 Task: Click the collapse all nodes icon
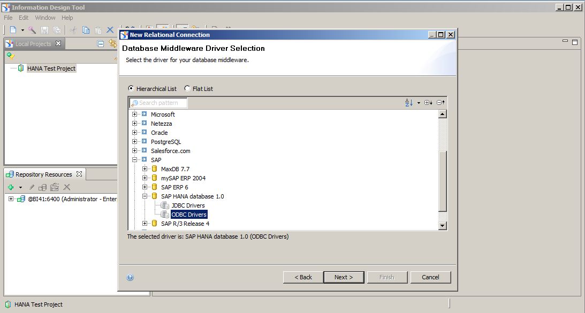440,103
